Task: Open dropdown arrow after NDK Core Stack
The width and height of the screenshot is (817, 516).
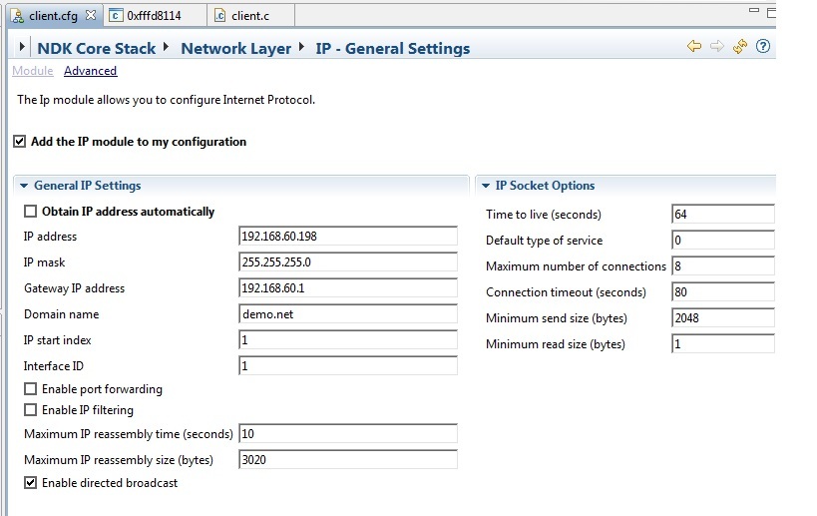Action: click(x=166, y=47)
